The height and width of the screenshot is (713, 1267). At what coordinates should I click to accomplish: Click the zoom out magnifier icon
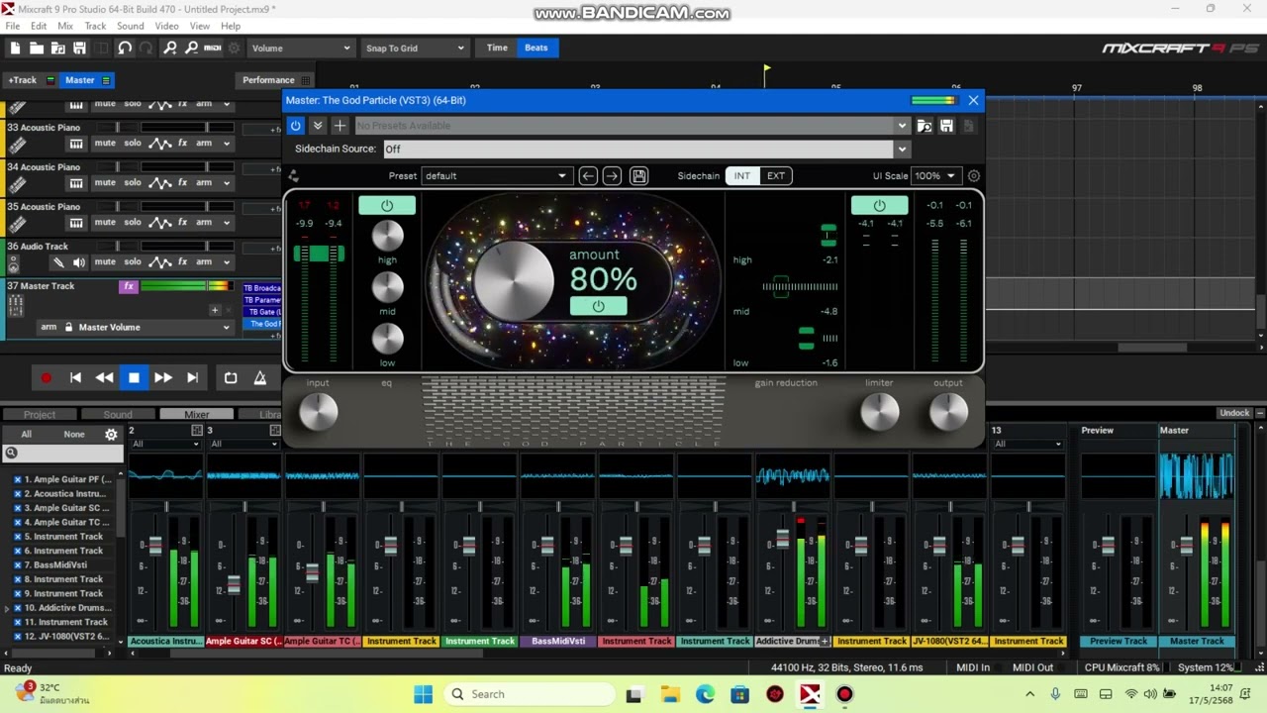[191, 48]
